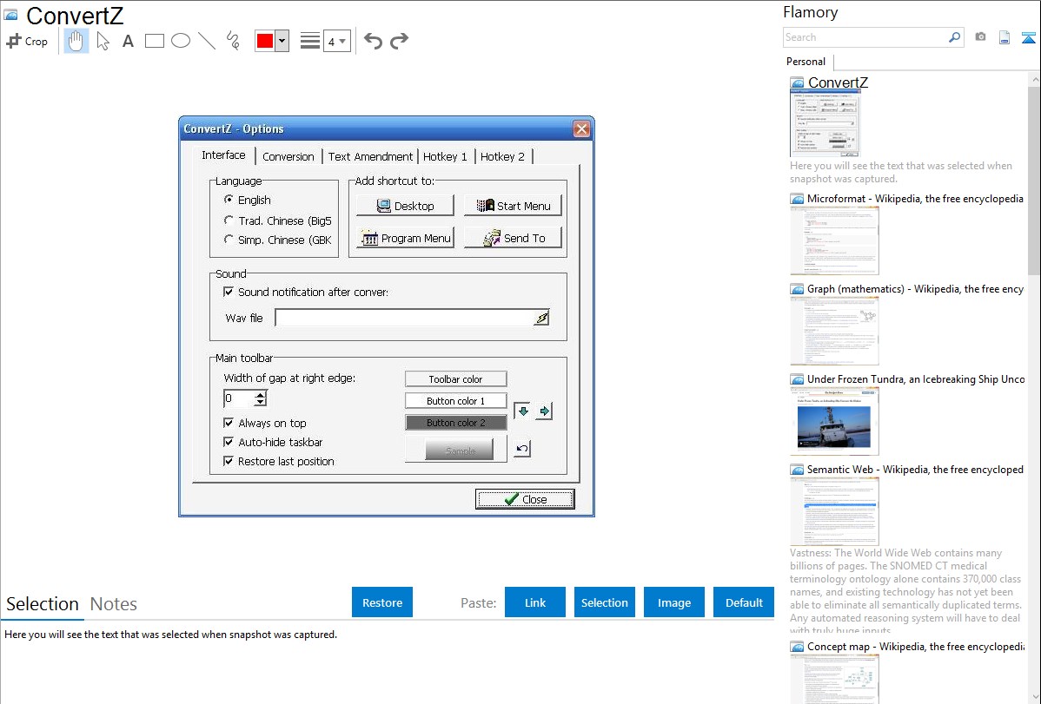Select the ellipse shape tool
Image resolution: width=1041 pixels, height=704 pixels.
tap(180, 41)
